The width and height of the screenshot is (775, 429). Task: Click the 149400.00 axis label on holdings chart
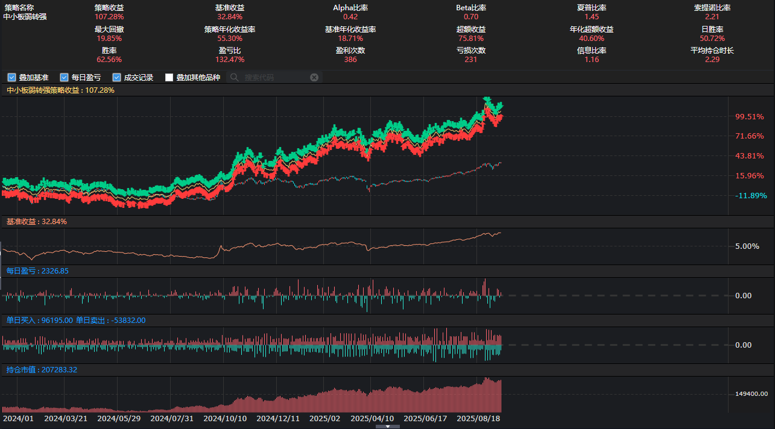pos(751,393)
